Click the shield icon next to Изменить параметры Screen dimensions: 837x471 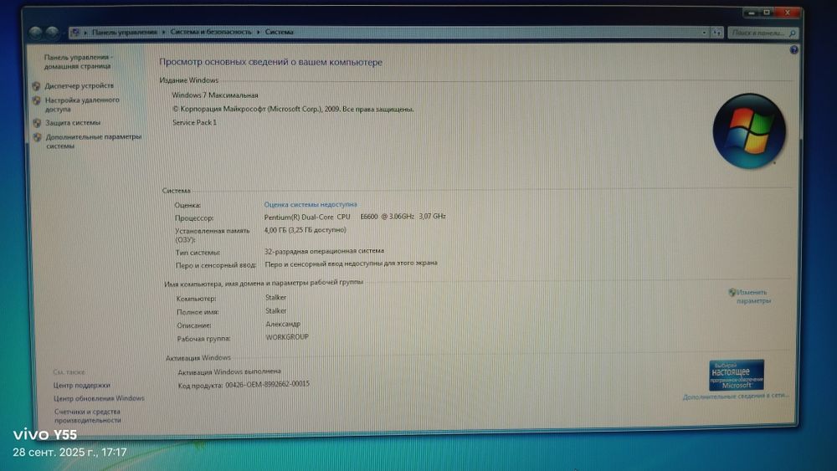click(732, 292)
